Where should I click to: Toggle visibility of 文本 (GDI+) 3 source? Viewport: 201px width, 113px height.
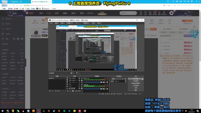(79, 82)
